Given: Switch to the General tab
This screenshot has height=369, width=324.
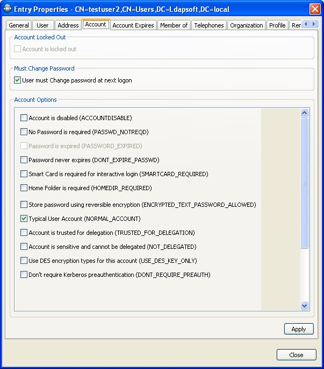Looking at the screenshot, I should click(x=19, y=25).
